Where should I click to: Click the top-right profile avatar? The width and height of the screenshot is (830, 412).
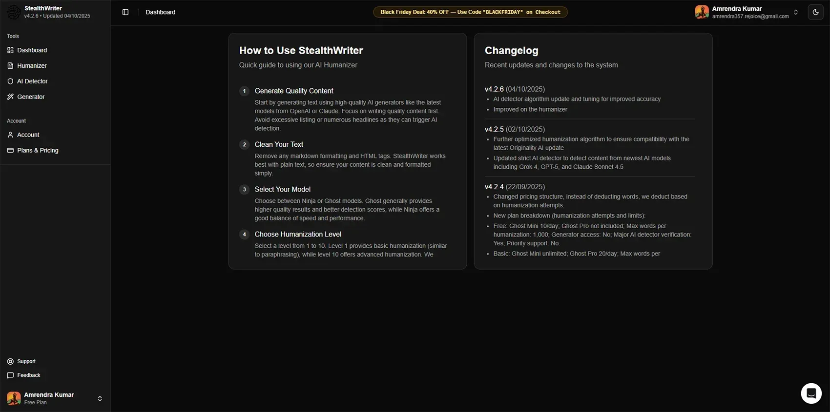click(x=702, y=12)
